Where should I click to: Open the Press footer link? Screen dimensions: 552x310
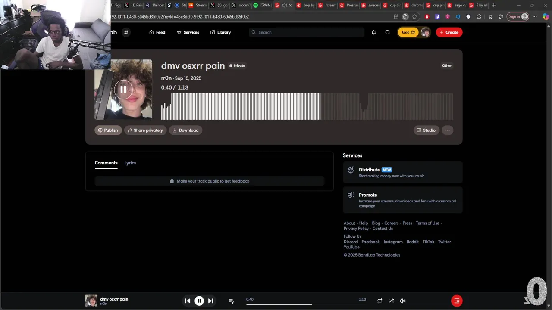408,223
